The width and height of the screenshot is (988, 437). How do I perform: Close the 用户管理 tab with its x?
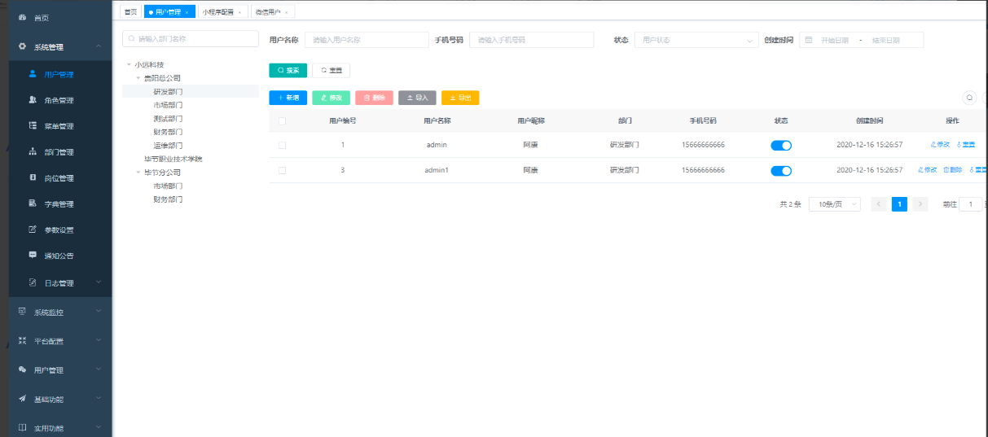(x=187, y=12)
